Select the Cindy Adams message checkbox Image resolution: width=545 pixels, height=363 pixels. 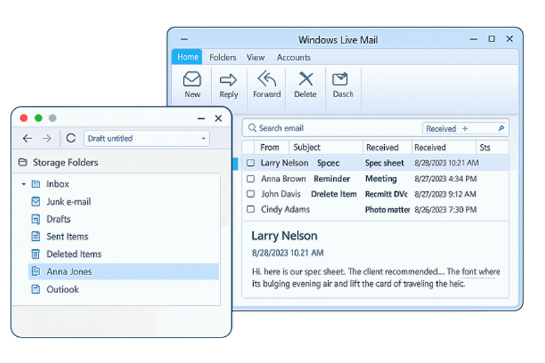251,209
